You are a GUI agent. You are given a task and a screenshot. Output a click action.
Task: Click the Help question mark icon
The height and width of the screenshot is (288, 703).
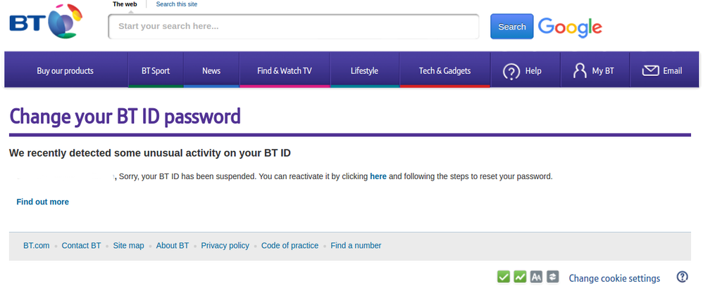coord(511,71)
